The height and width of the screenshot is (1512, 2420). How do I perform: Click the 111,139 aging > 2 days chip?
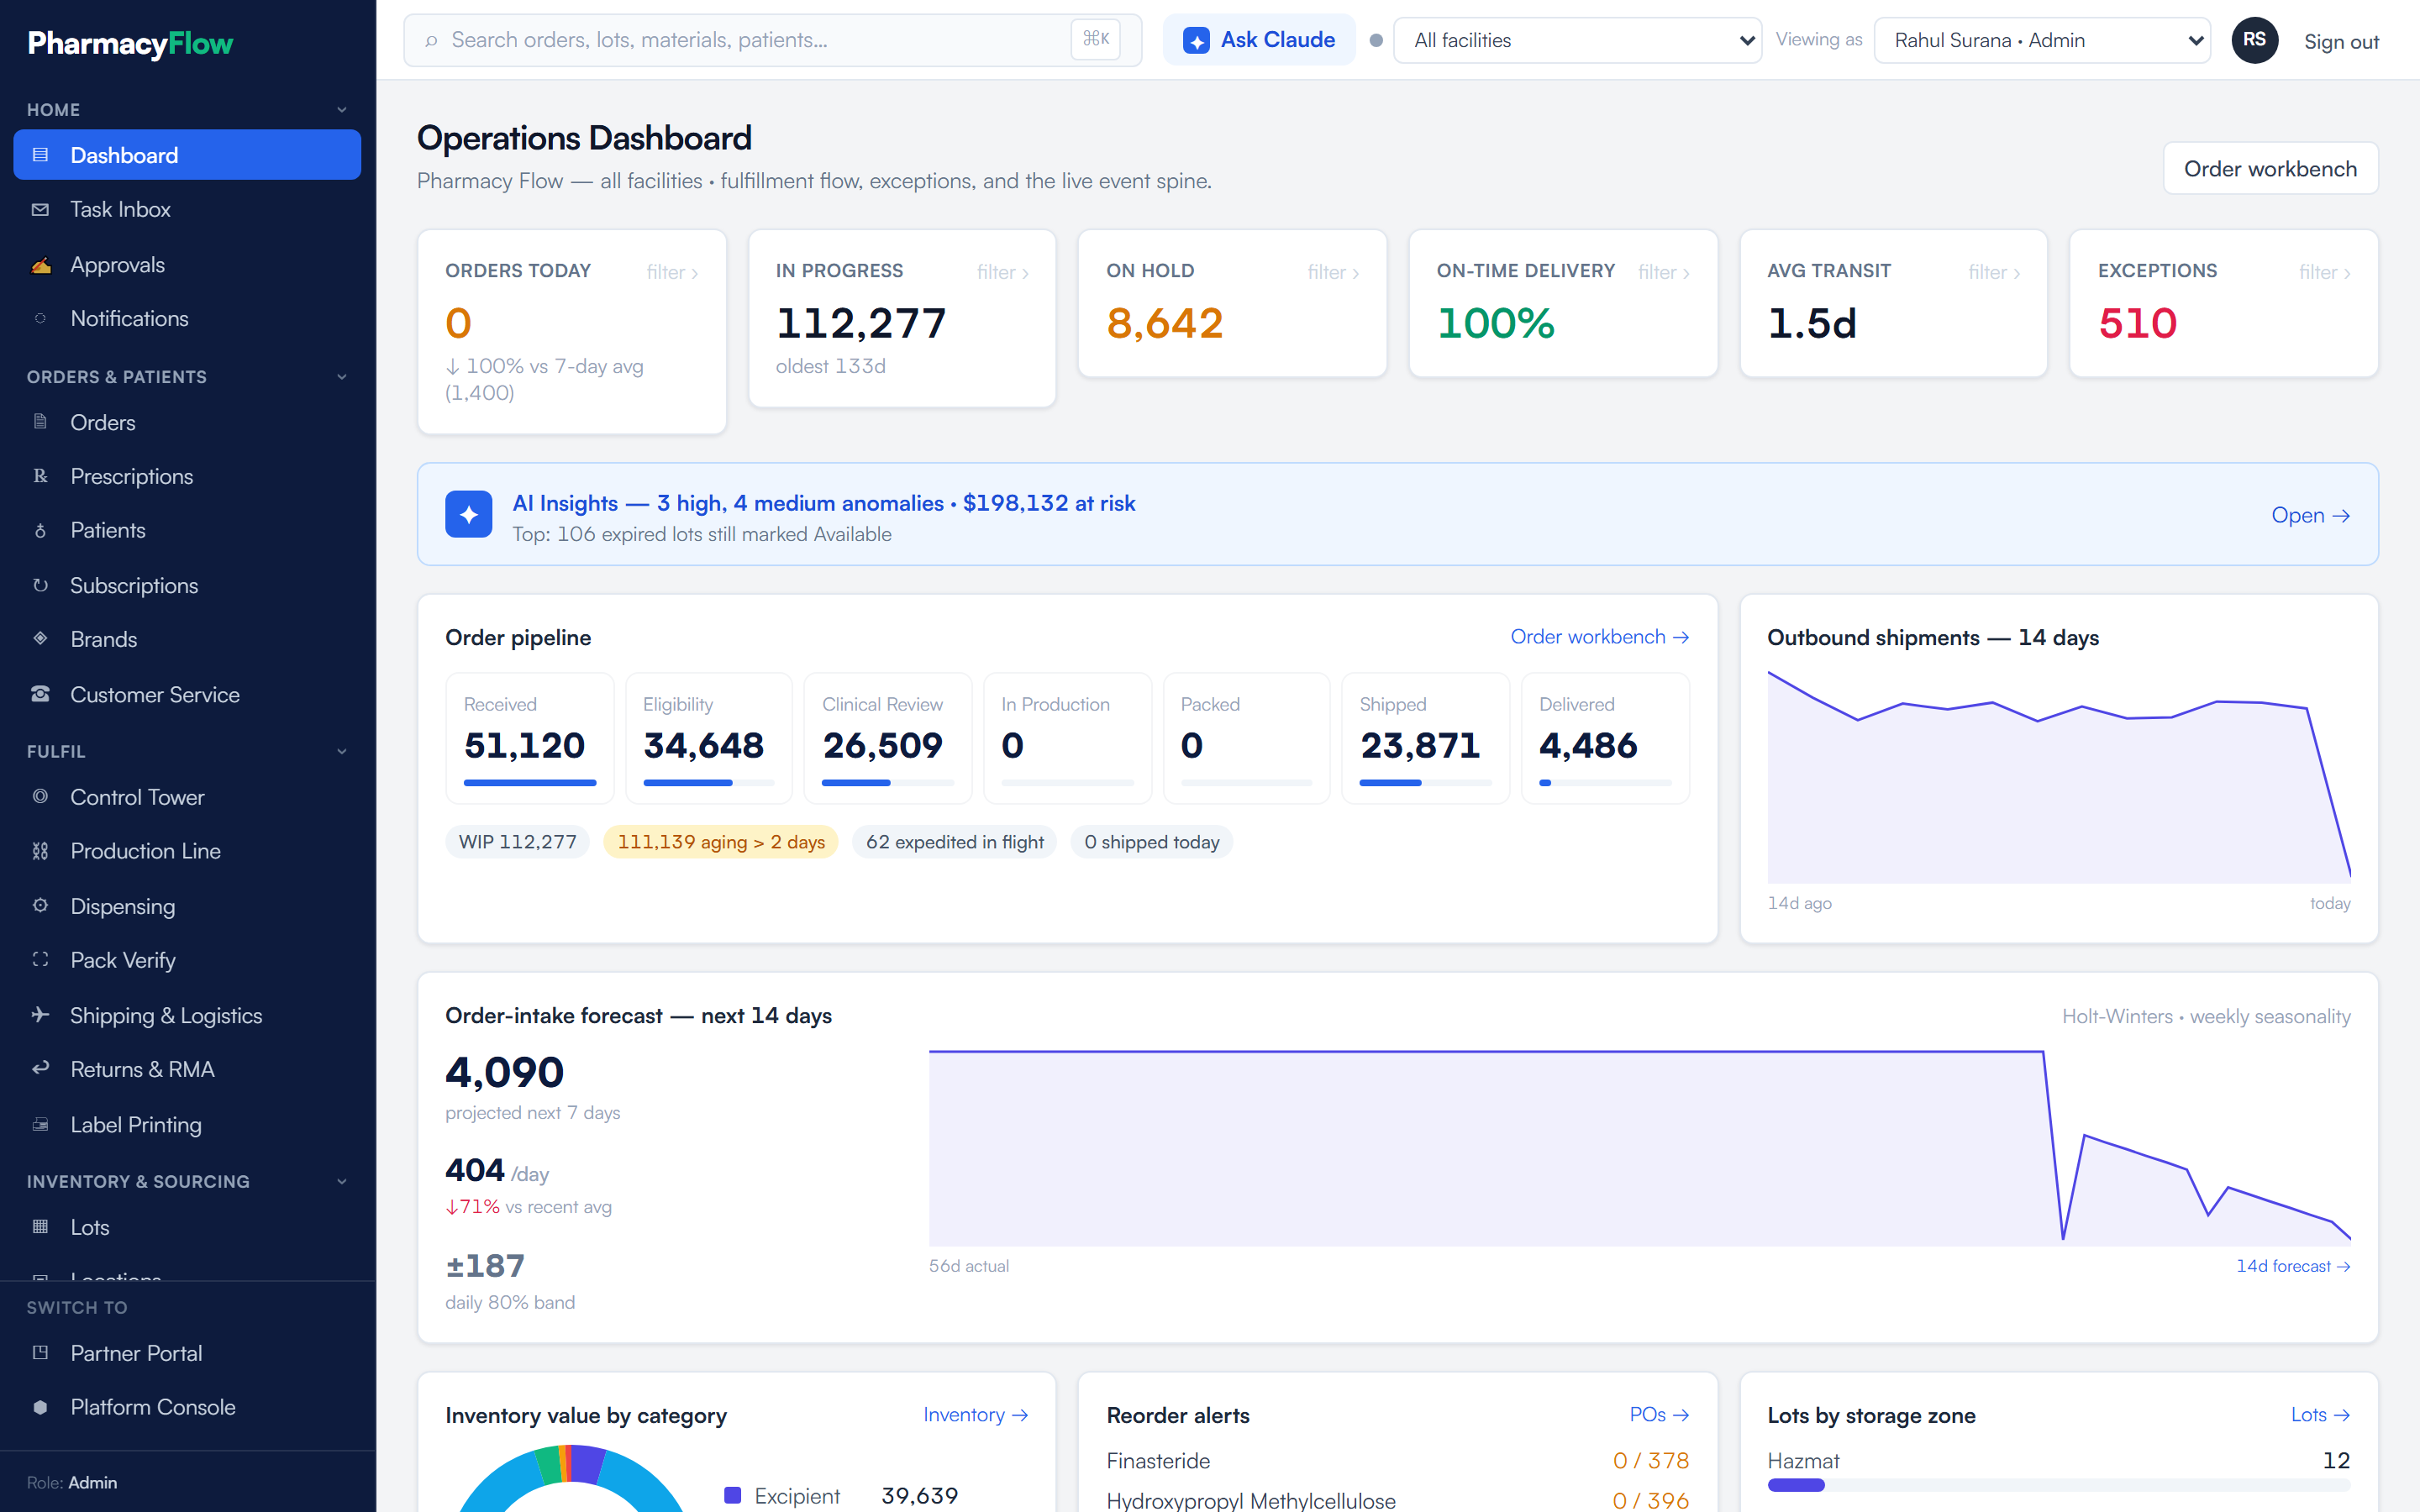click(x=721, y=842)
